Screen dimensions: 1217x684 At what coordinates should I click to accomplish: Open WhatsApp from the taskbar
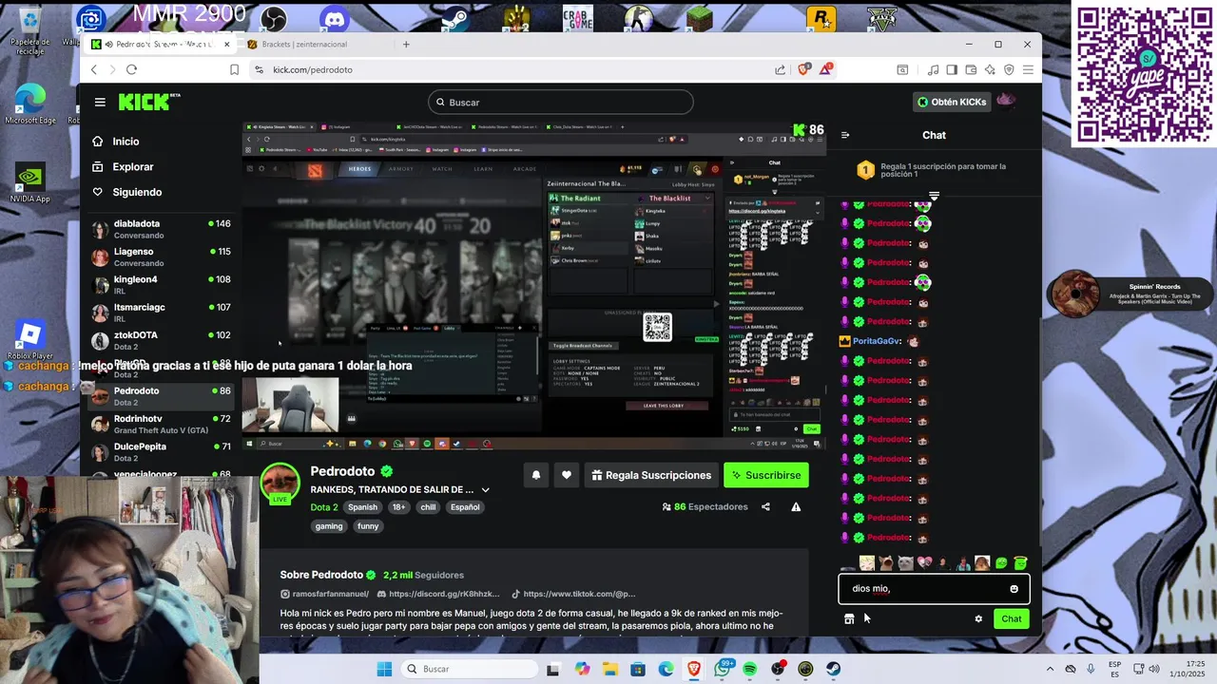point(723,670)
